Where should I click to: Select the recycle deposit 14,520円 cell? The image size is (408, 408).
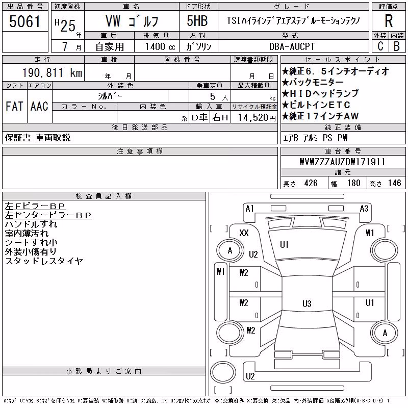(254, 117)
